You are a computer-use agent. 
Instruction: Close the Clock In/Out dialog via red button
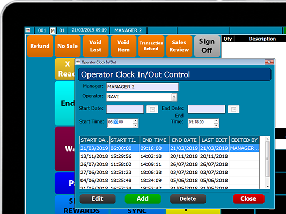[248, 198]
